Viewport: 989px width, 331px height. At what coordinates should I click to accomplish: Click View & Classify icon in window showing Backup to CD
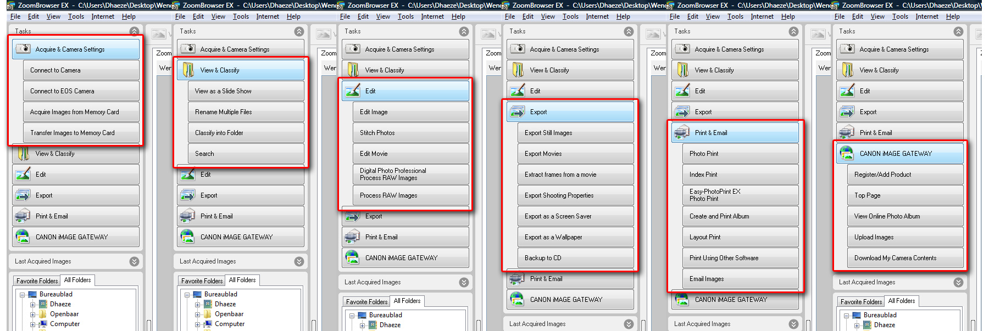click(x=518, y=70)
